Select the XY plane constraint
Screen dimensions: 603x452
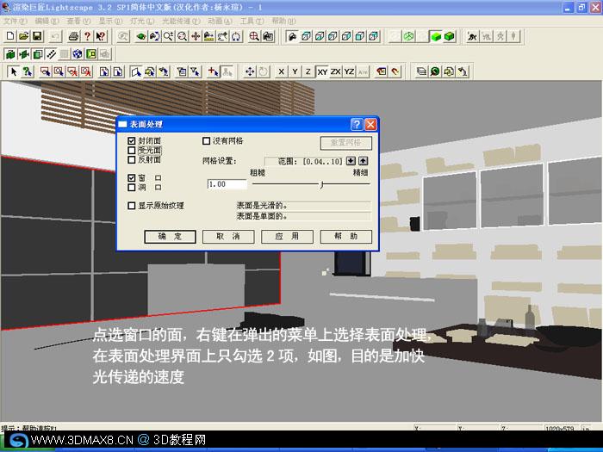[322, 71]
